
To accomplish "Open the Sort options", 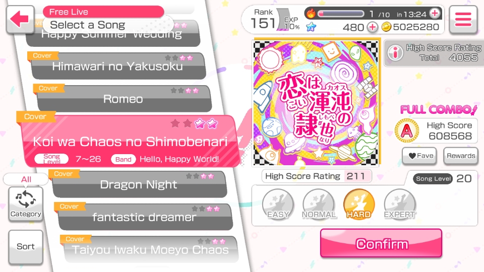I will [26, 247].
